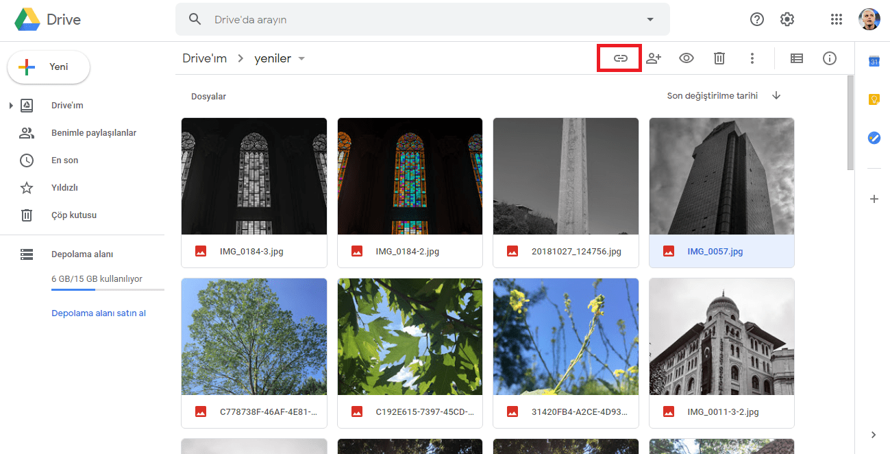This screenshot has height=454, width=890.
Task: Open Calendar in side panel
Action: [x=874, y=61]
